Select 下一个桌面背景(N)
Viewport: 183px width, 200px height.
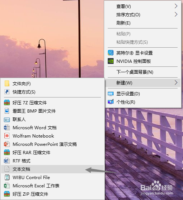(x=142, y=72)
